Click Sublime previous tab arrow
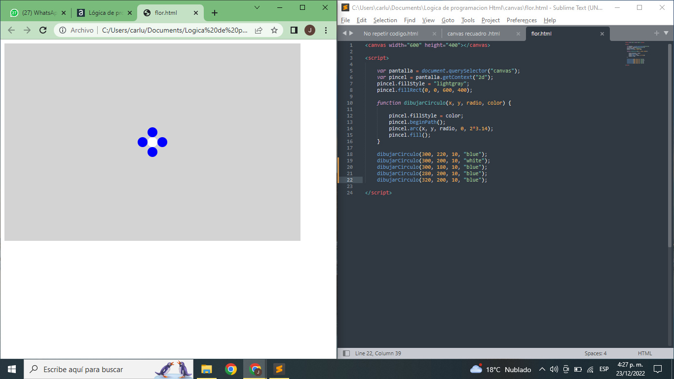Viewport: 674px width, 379px height. coord(344,33)
